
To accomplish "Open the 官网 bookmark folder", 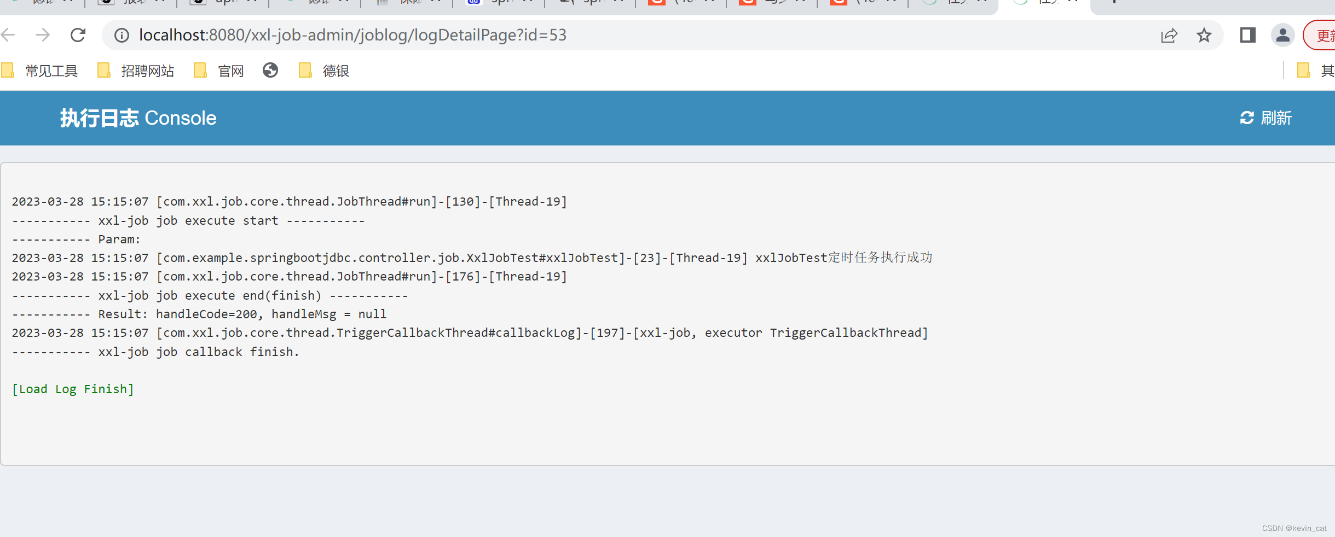I will [219, 71].
